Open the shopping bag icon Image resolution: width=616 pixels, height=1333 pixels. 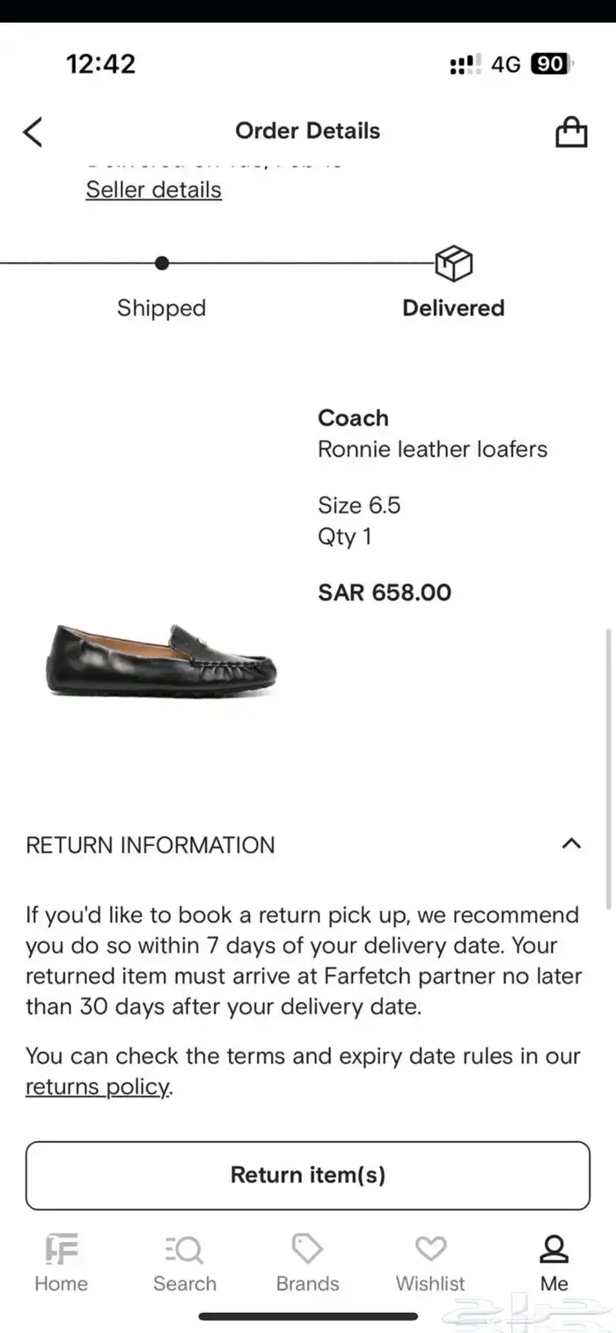571,132
